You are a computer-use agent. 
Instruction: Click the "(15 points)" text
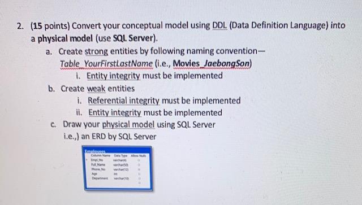(50, 25)
